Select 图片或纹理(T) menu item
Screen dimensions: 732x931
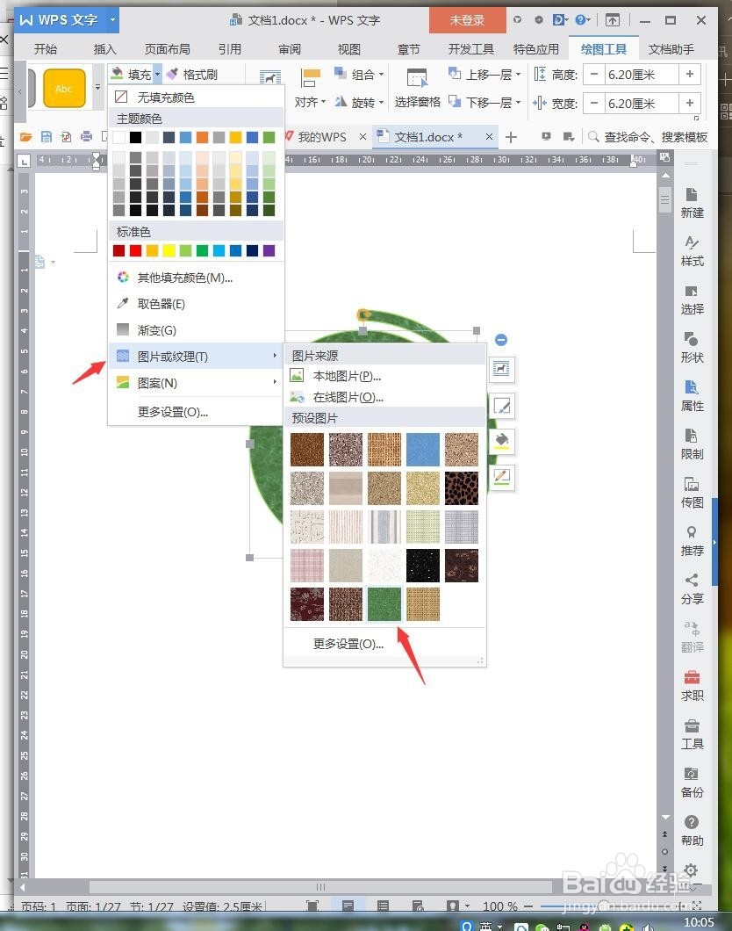196,357
